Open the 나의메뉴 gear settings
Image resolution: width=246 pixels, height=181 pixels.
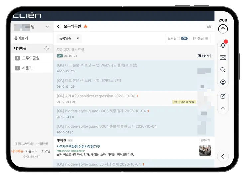[46, 48]
